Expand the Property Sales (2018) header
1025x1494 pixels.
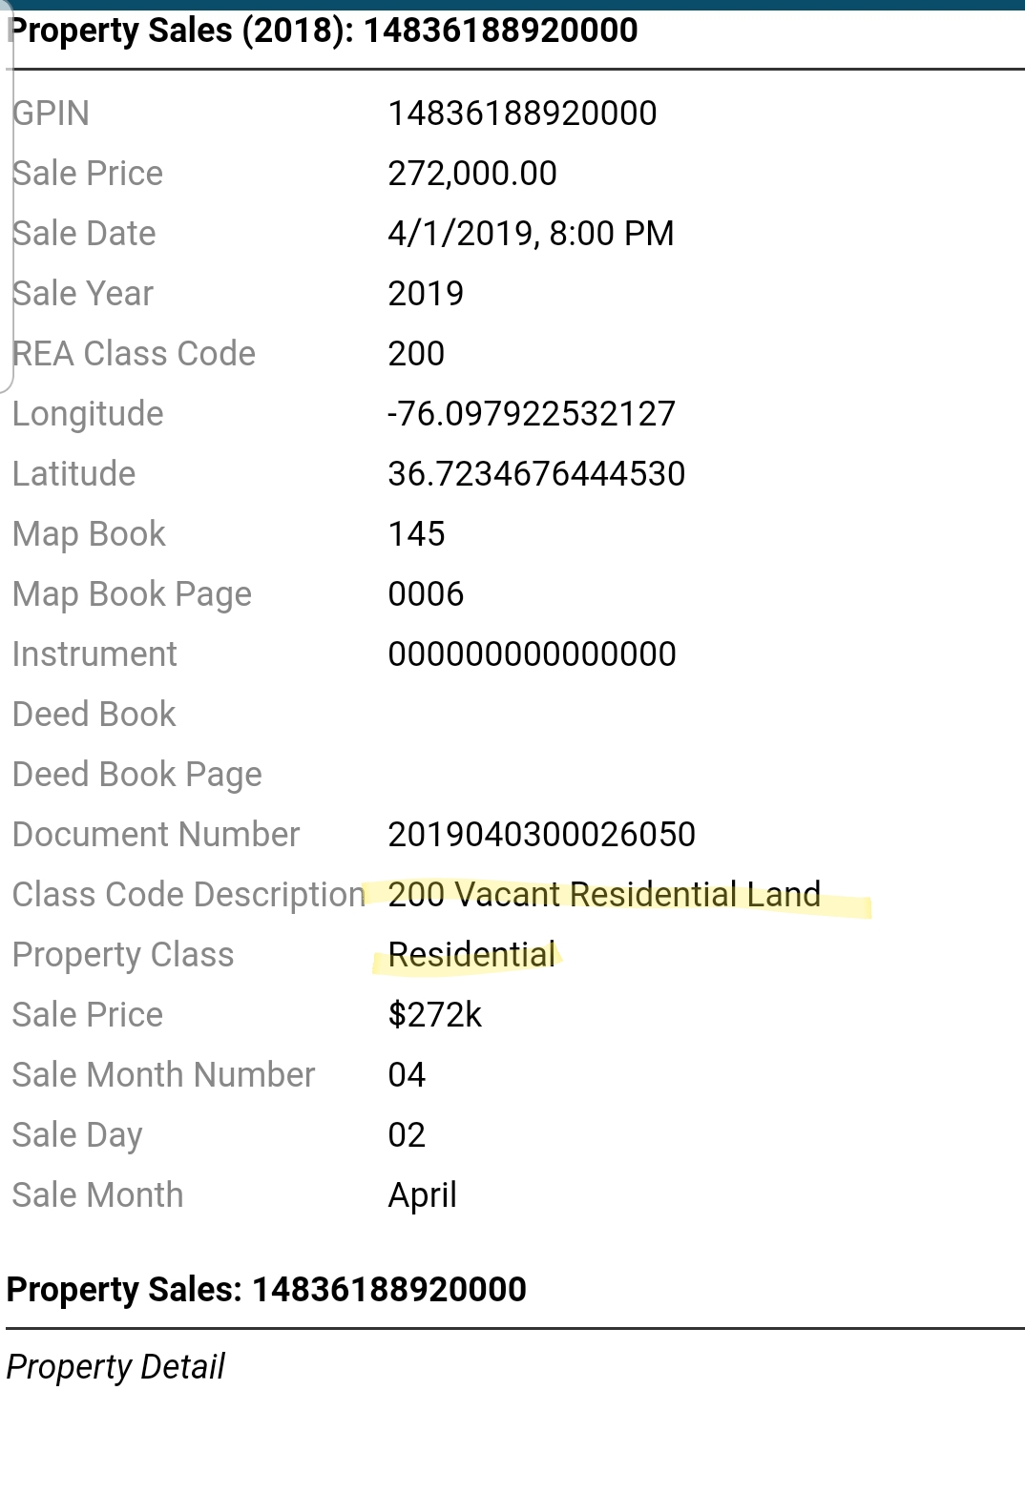[x=323, y=31]
